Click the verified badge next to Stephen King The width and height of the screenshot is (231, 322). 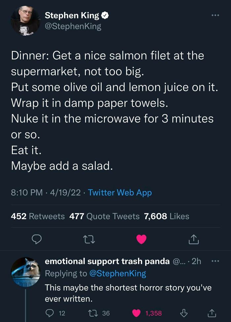click(106, 15)
